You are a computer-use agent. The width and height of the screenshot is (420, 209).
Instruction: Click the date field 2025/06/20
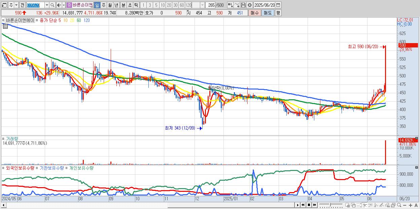click(x=265, y=5)
